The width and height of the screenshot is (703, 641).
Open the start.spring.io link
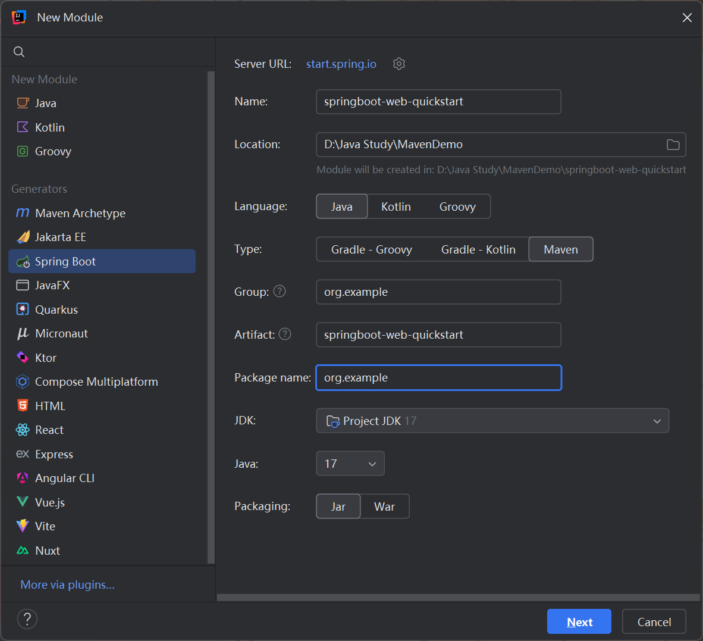(x=341, y=64)
